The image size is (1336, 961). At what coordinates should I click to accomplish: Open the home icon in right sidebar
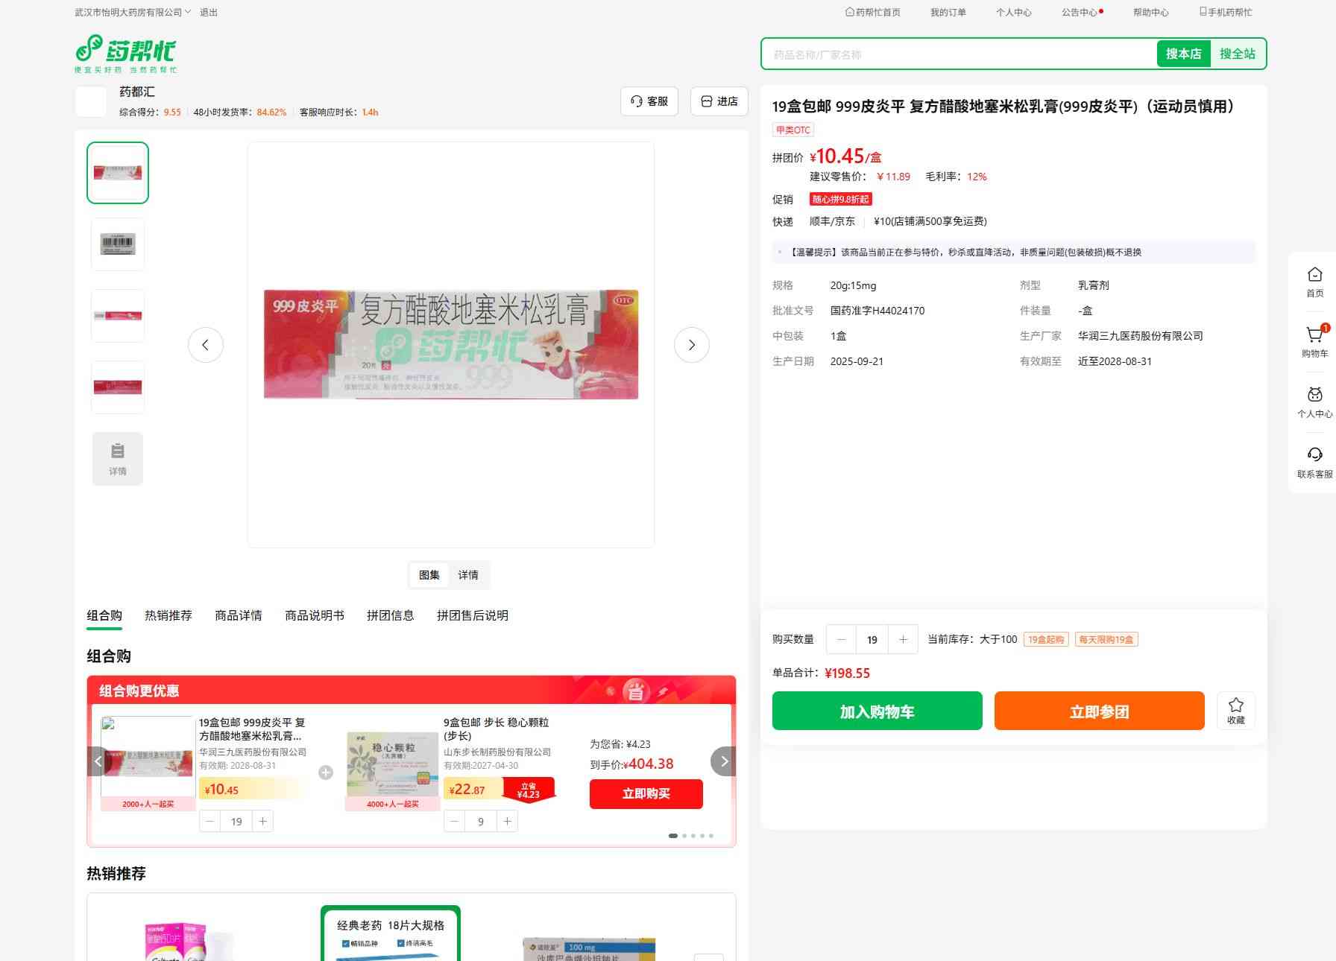[1314, 276]
